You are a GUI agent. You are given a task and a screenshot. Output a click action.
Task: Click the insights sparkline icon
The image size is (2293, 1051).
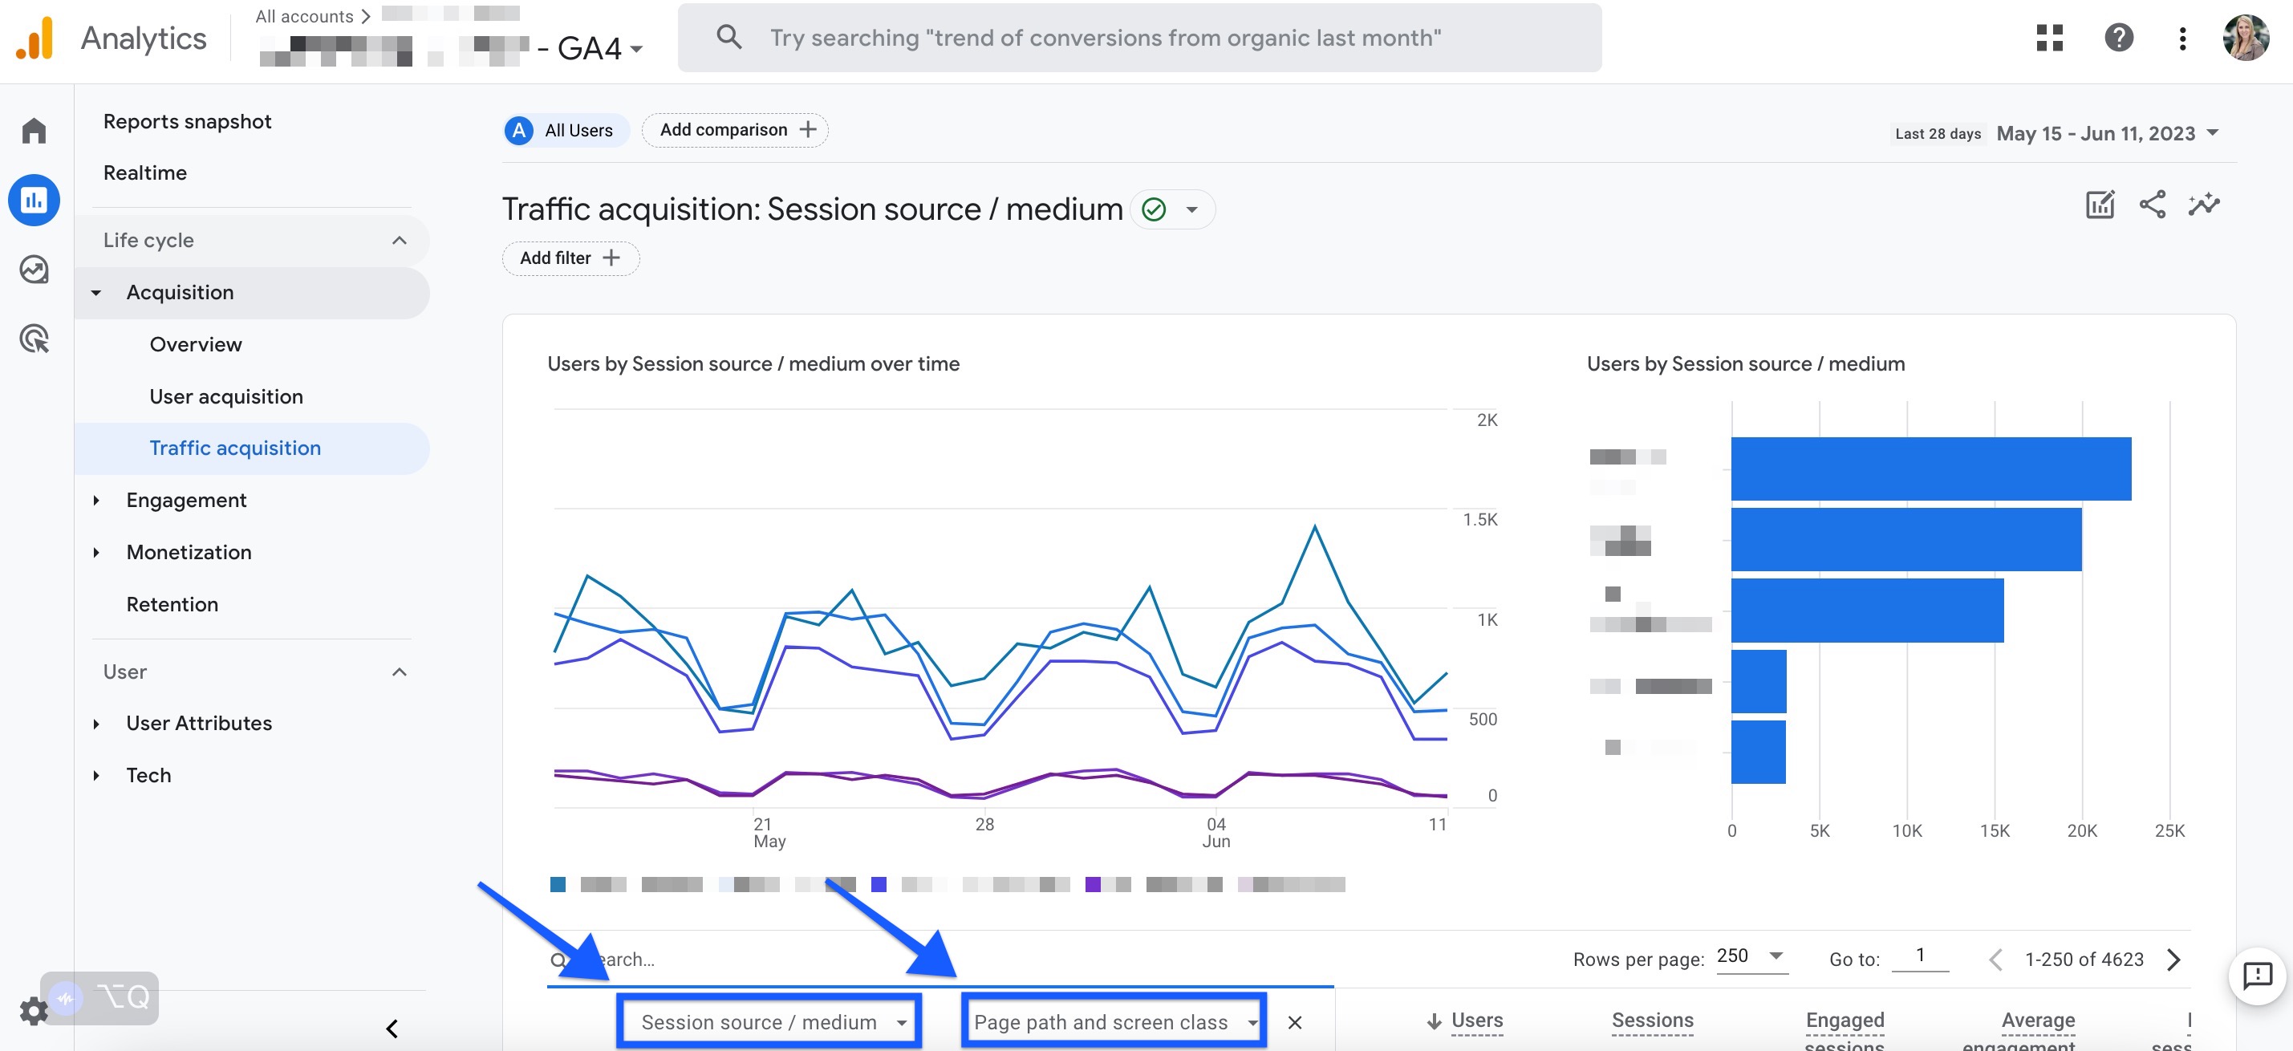(2202, 205)
